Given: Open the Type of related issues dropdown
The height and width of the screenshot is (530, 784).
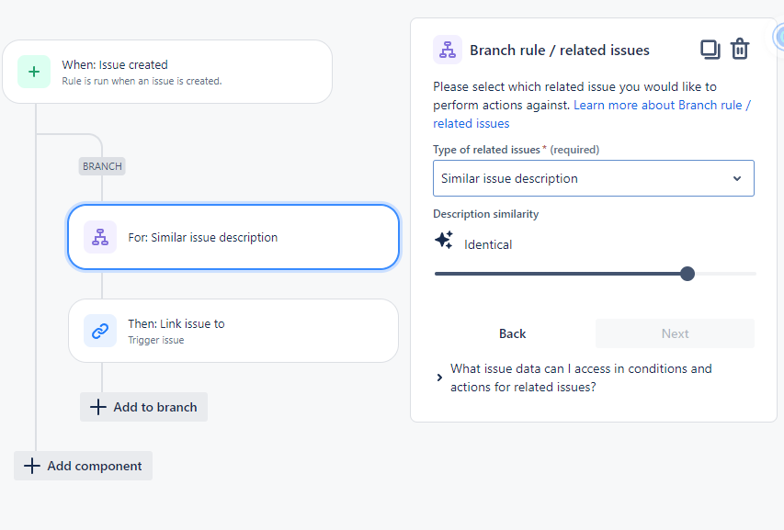Looking at the screenshot, I should click(593, 178).
